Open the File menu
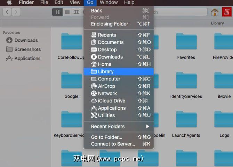233x167 pixels. tap(44, 2)
